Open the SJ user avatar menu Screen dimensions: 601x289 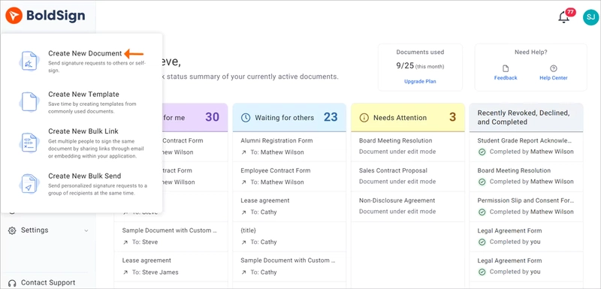click(x=590, y=17)
